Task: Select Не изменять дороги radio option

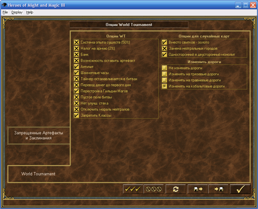Action: click(x=164, y=68)
